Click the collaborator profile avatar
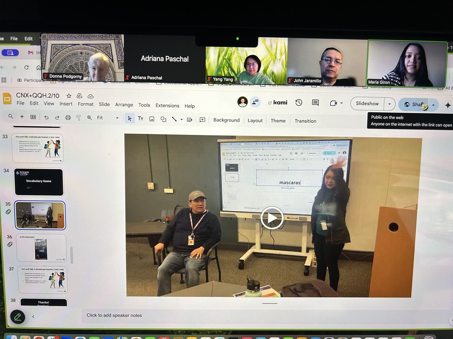The image size is (453, 339). pos(242,102)
